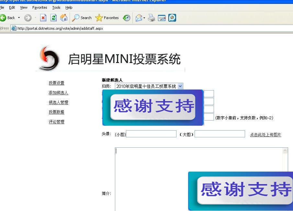Click the 点击此处上传图片 upload link
This screenshot has height=211, width=293.
265,135
